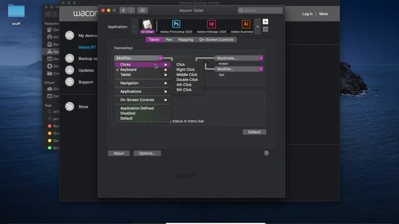This screenshot has height=224, width=399.
Task: Choose Double Click from submenu
Action: [187, 80]
